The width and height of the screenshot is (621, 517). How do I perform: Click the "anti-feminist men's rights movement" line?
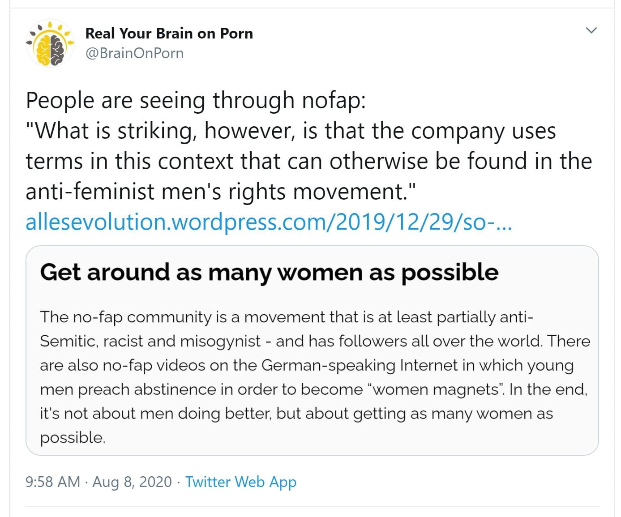tap(221, 192)
